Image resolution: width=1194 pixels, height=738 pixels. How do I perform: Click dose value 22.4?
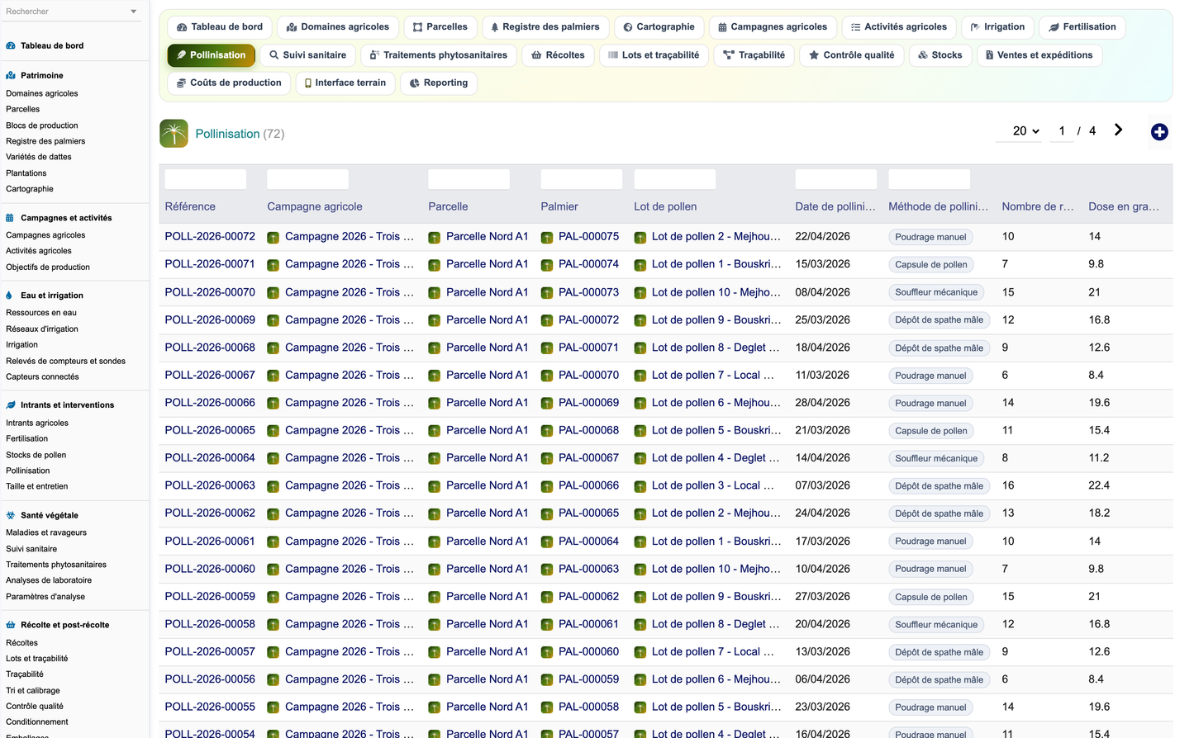pyautogui.click(x=1099, y=486)
